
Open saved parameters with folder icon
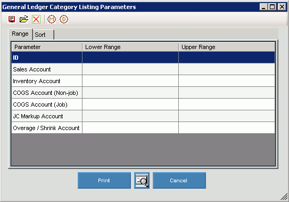(x=24, y=19)
